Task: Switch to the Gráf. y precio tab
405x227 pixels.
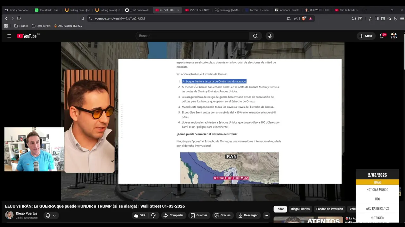Action: [16, 10]
